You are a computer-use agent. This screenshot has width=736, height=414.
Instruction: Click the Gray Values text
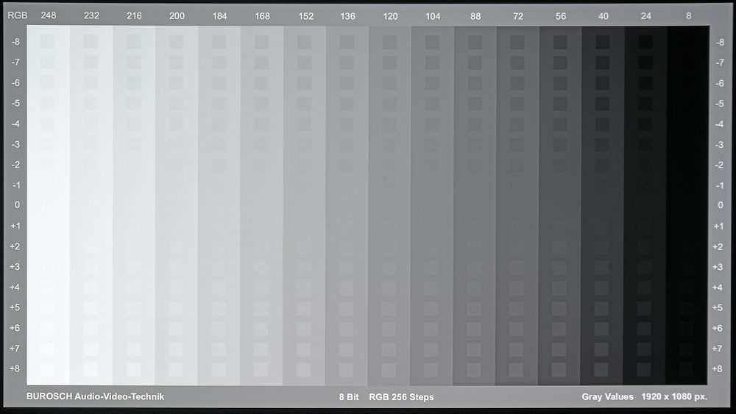(607, 397)
